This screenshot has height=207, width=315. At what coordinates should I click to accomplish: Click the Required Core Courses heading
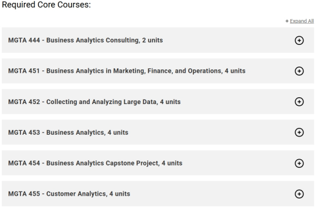pos(47,5)
